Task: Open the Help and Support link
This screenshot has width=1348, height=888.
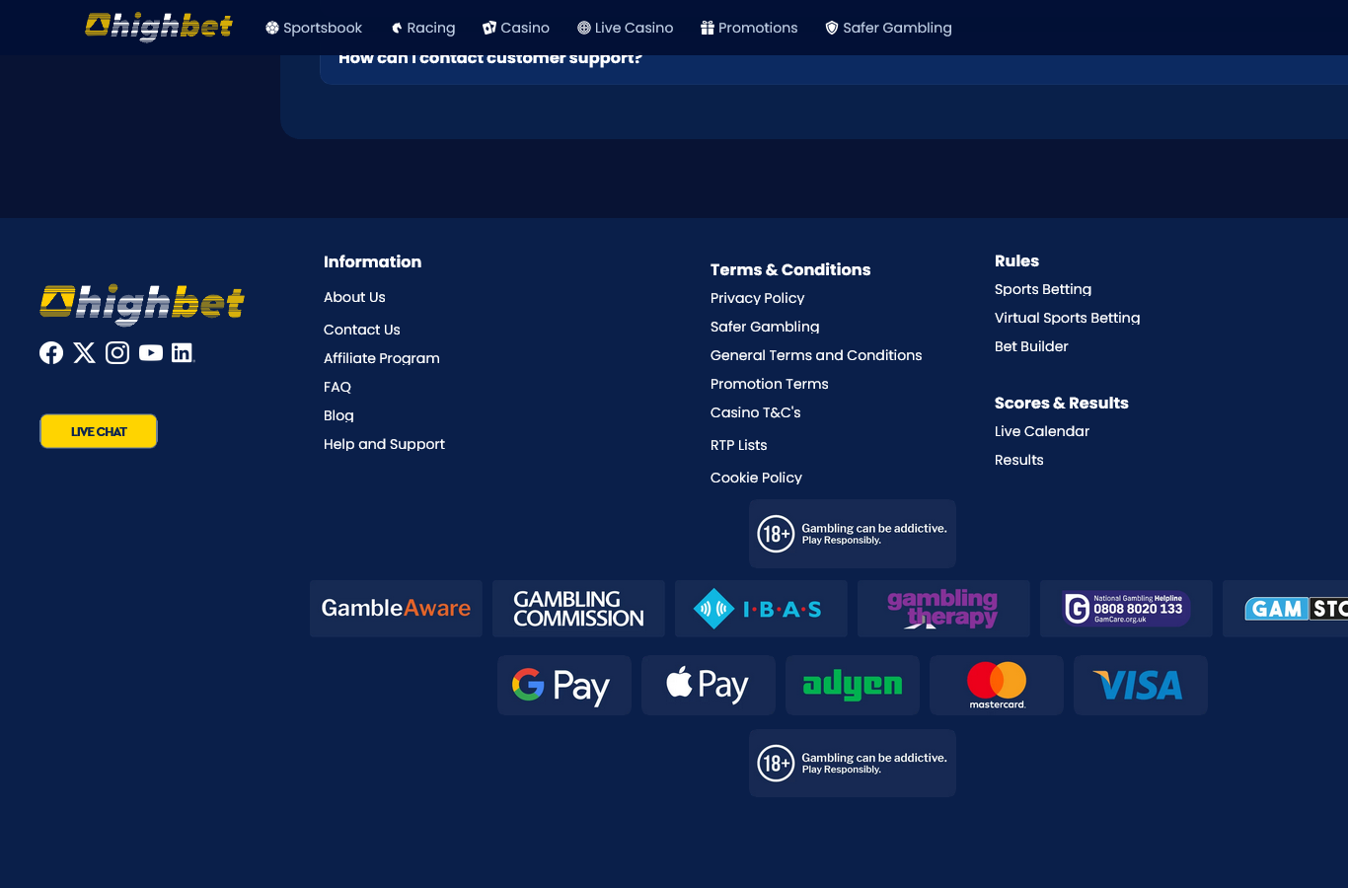Action: [x=384, y=444]
